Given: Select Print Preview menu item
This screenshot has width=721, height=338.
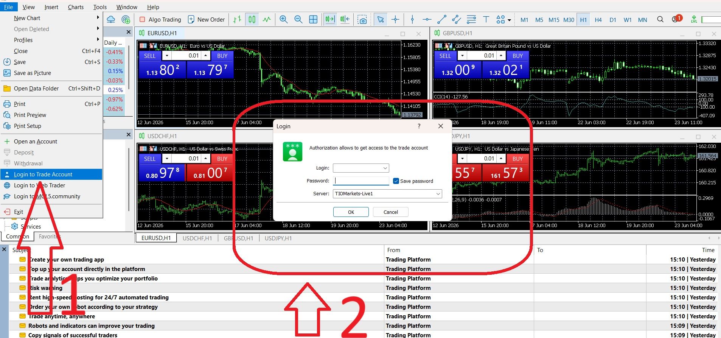Looking at the screenshot, I should (51, 115).
